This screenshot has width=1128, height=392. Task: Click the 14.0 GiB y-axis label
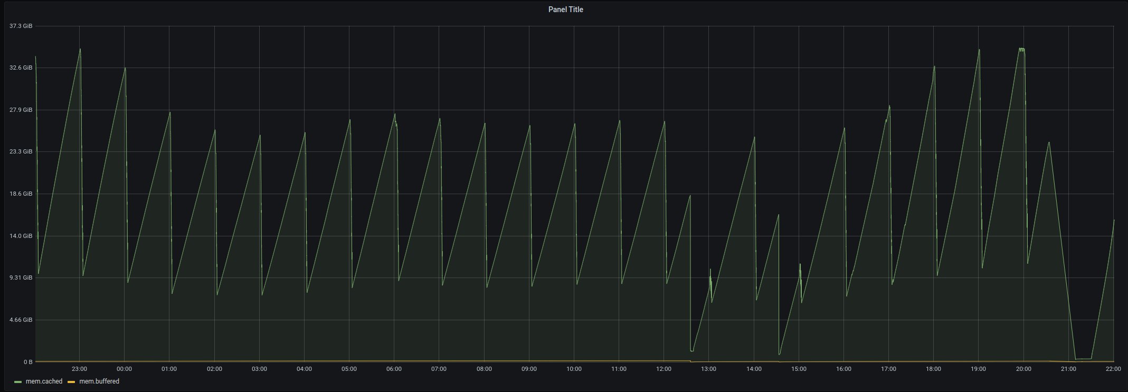(21, 236)
